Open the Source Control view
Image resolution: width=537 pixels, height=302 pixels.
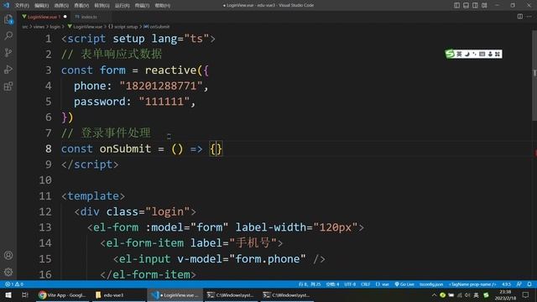pos(8,52)
